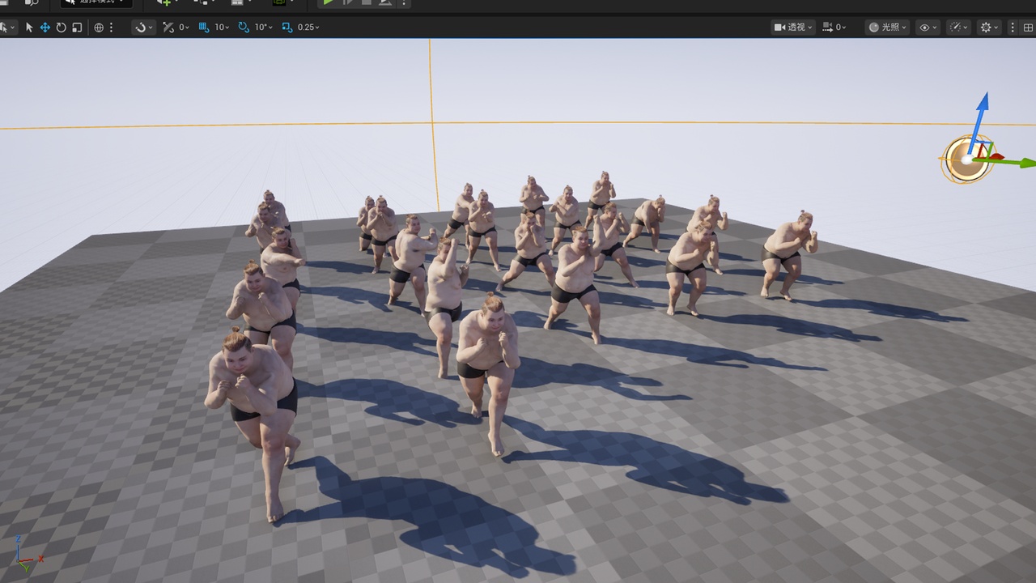Open the eye Show flags menu
Viewport: 1036px width, 583px height.
(928, 28)
